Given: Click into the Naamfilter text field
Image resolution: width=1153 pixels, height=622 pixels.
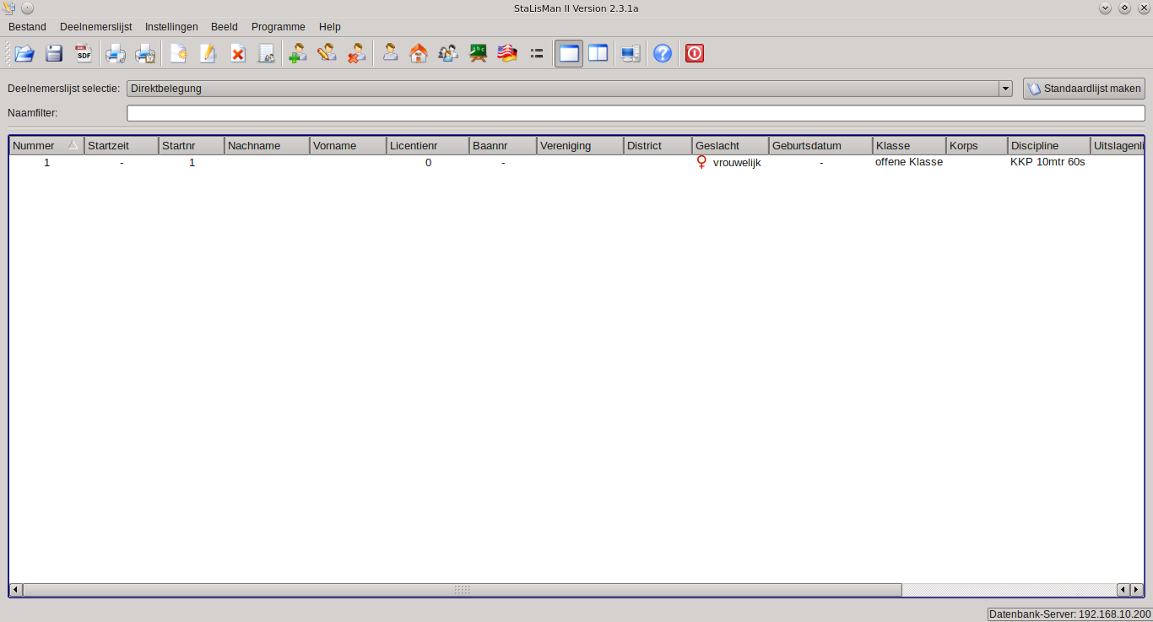Looking at the screenshot, I should click(635, 113).
